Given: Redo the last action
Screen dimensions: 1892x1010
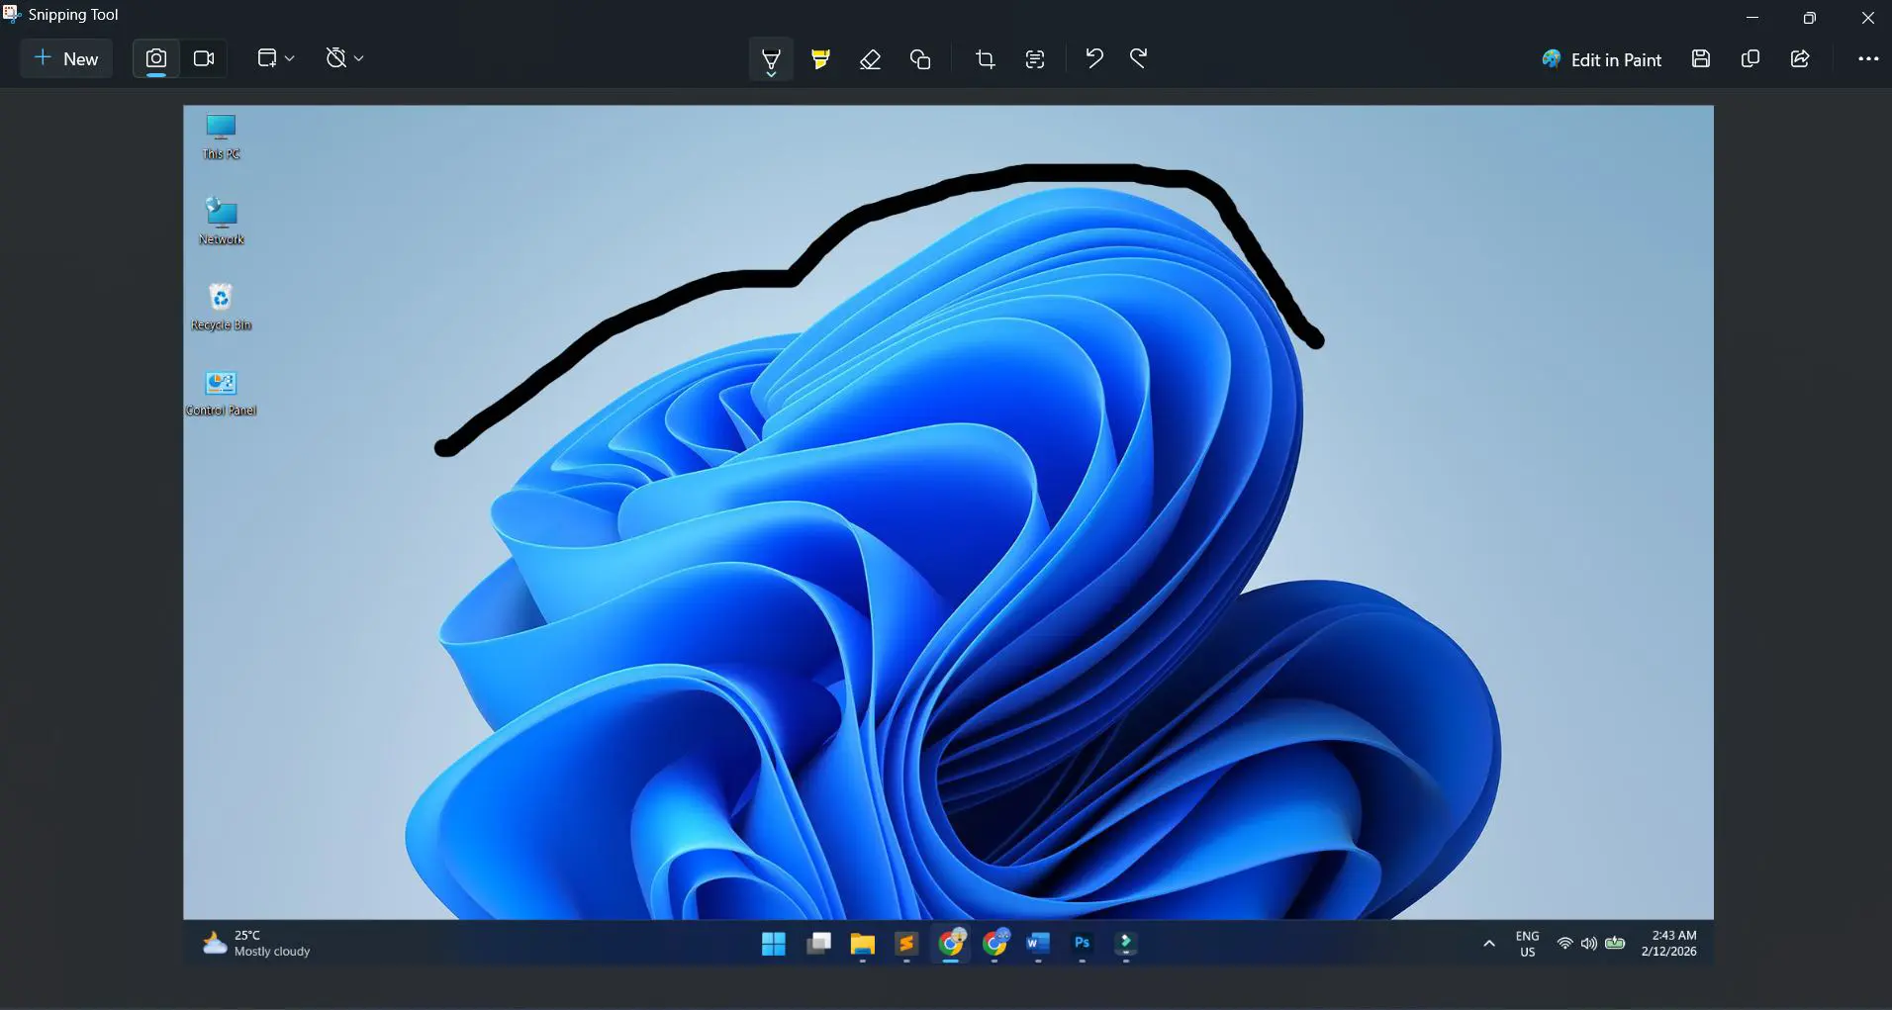Looking at the screenshot, I should tap(1137, 58).
